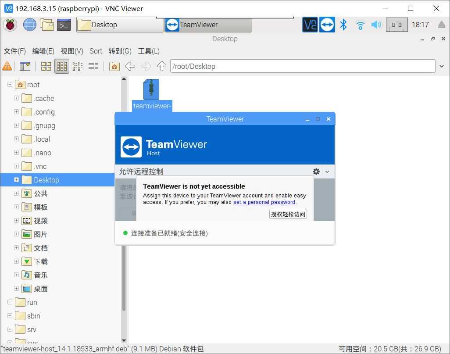Click the 18:17 clock in panel
This screenshot has height=354, width=450.
[420, 25]
